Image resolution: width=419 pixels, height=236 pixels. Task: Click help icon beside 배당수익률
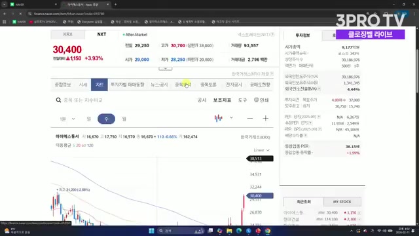point(306,136)
